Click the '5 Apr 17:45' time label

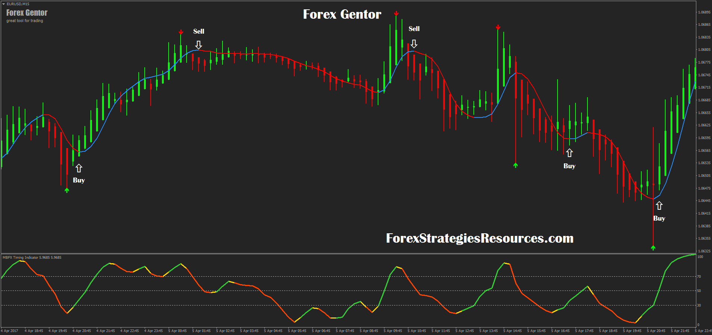point(584,331)
